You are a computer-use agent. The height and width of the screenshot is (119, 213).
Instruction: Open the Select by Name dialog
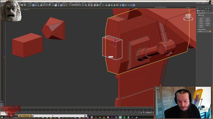(25, 5)
